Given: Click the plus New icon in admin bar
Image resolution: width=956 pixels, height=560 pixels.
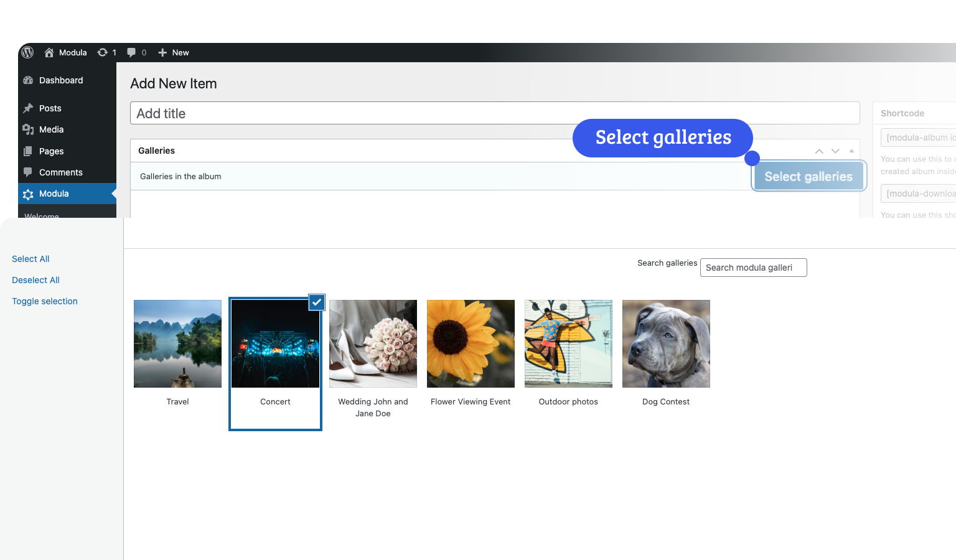Looking at the screenshot, I should tap(162, 53).
